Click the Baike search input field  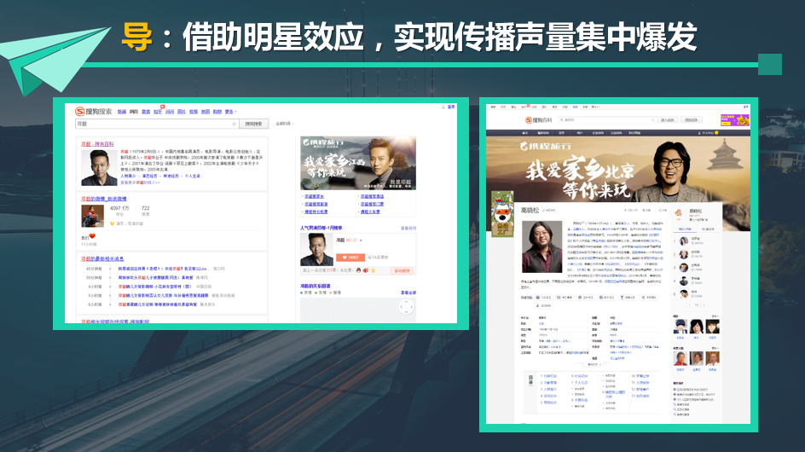pyautogui.click(x=607, y=119)
